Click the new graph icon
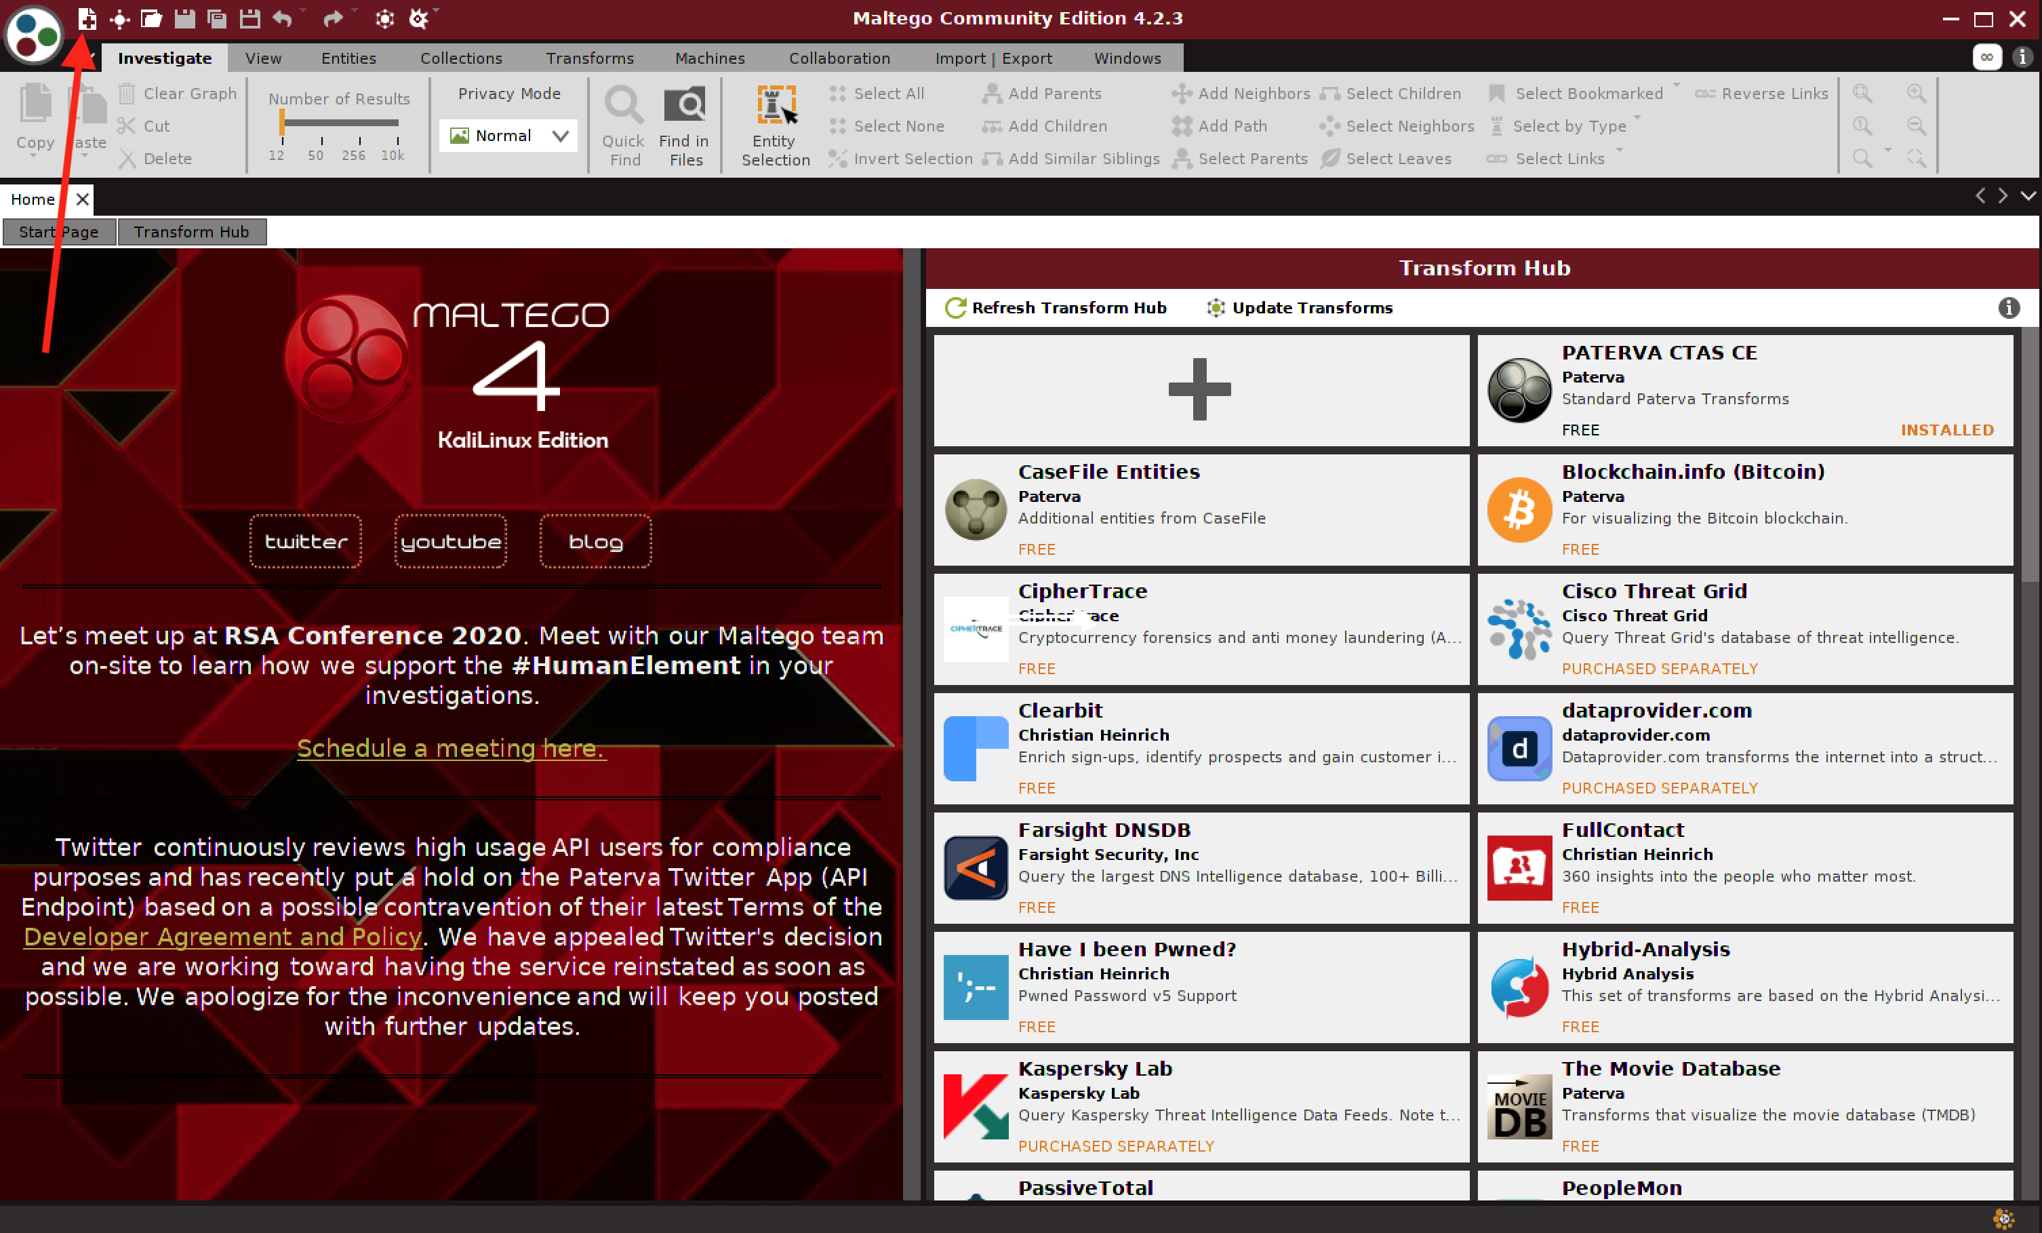2042x1233 pixels. 87,18
